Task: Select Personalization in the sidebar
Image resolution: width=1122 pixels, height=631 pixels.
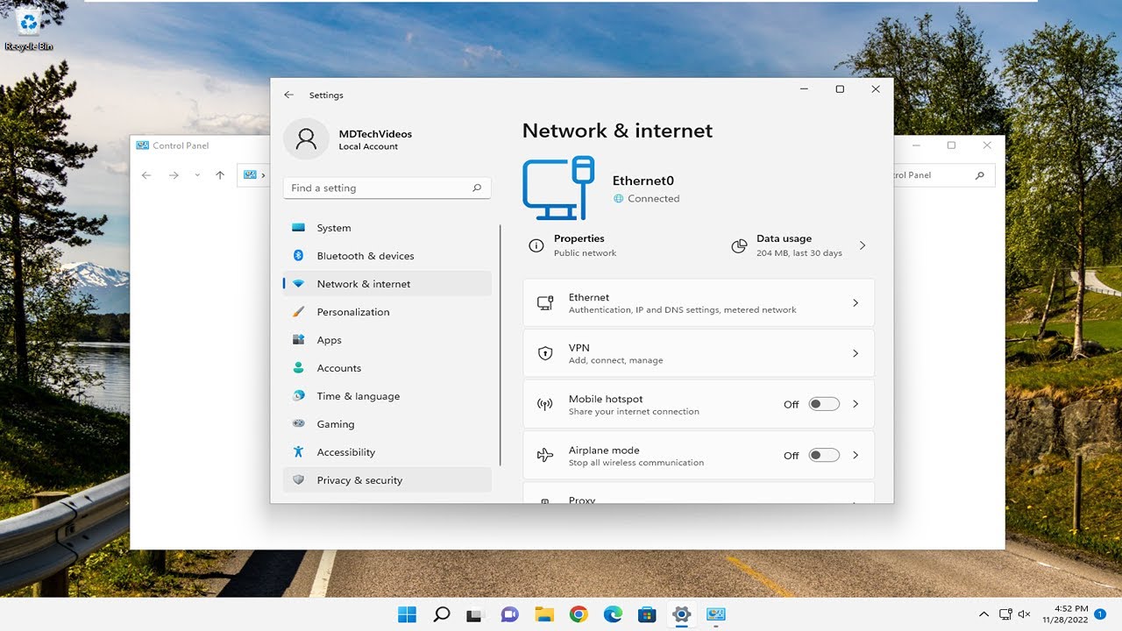Action: (x=387, y=312)
